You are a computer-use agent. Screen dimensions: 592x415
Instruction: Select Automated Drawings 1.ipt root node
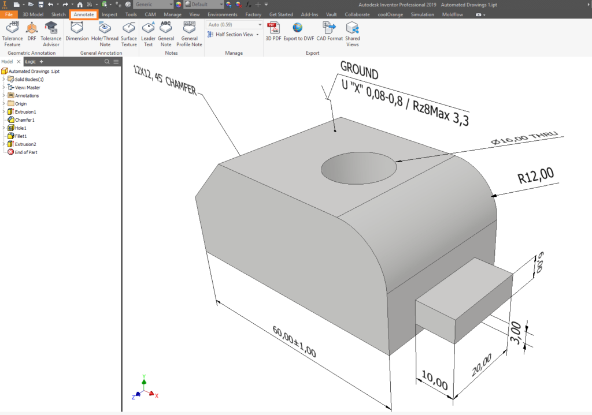tap(31, 71)
